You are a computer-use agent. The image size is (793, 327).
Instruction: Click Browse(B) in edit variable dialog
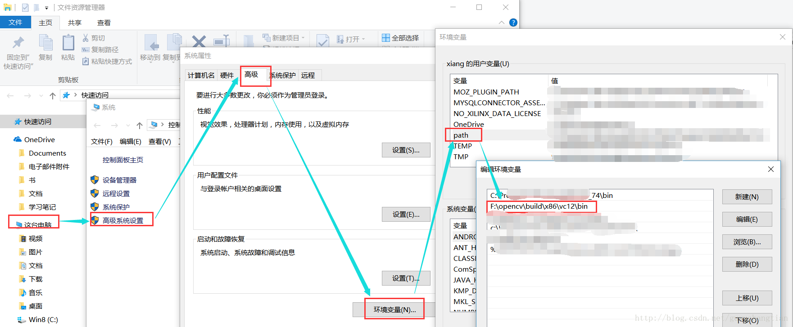click(x=747, y=242)
